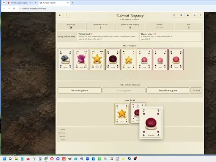The width and height of the screenshot is (216, 162).
Task: Select the red urchin 6 card in the Tidepool
Action: (x=176, y=59)
